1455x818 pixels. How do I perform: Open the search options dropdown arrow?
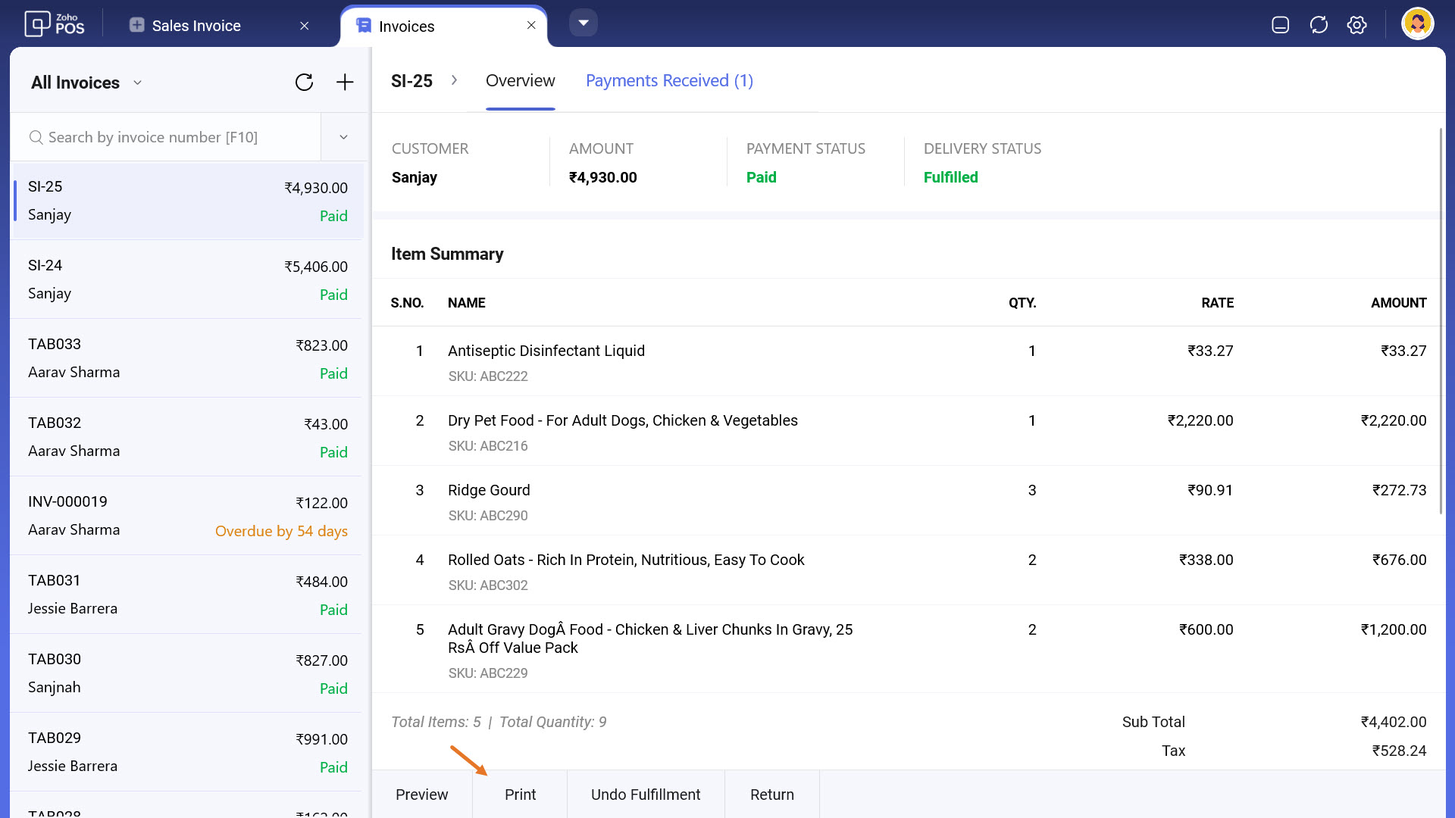tap(343, 137)
